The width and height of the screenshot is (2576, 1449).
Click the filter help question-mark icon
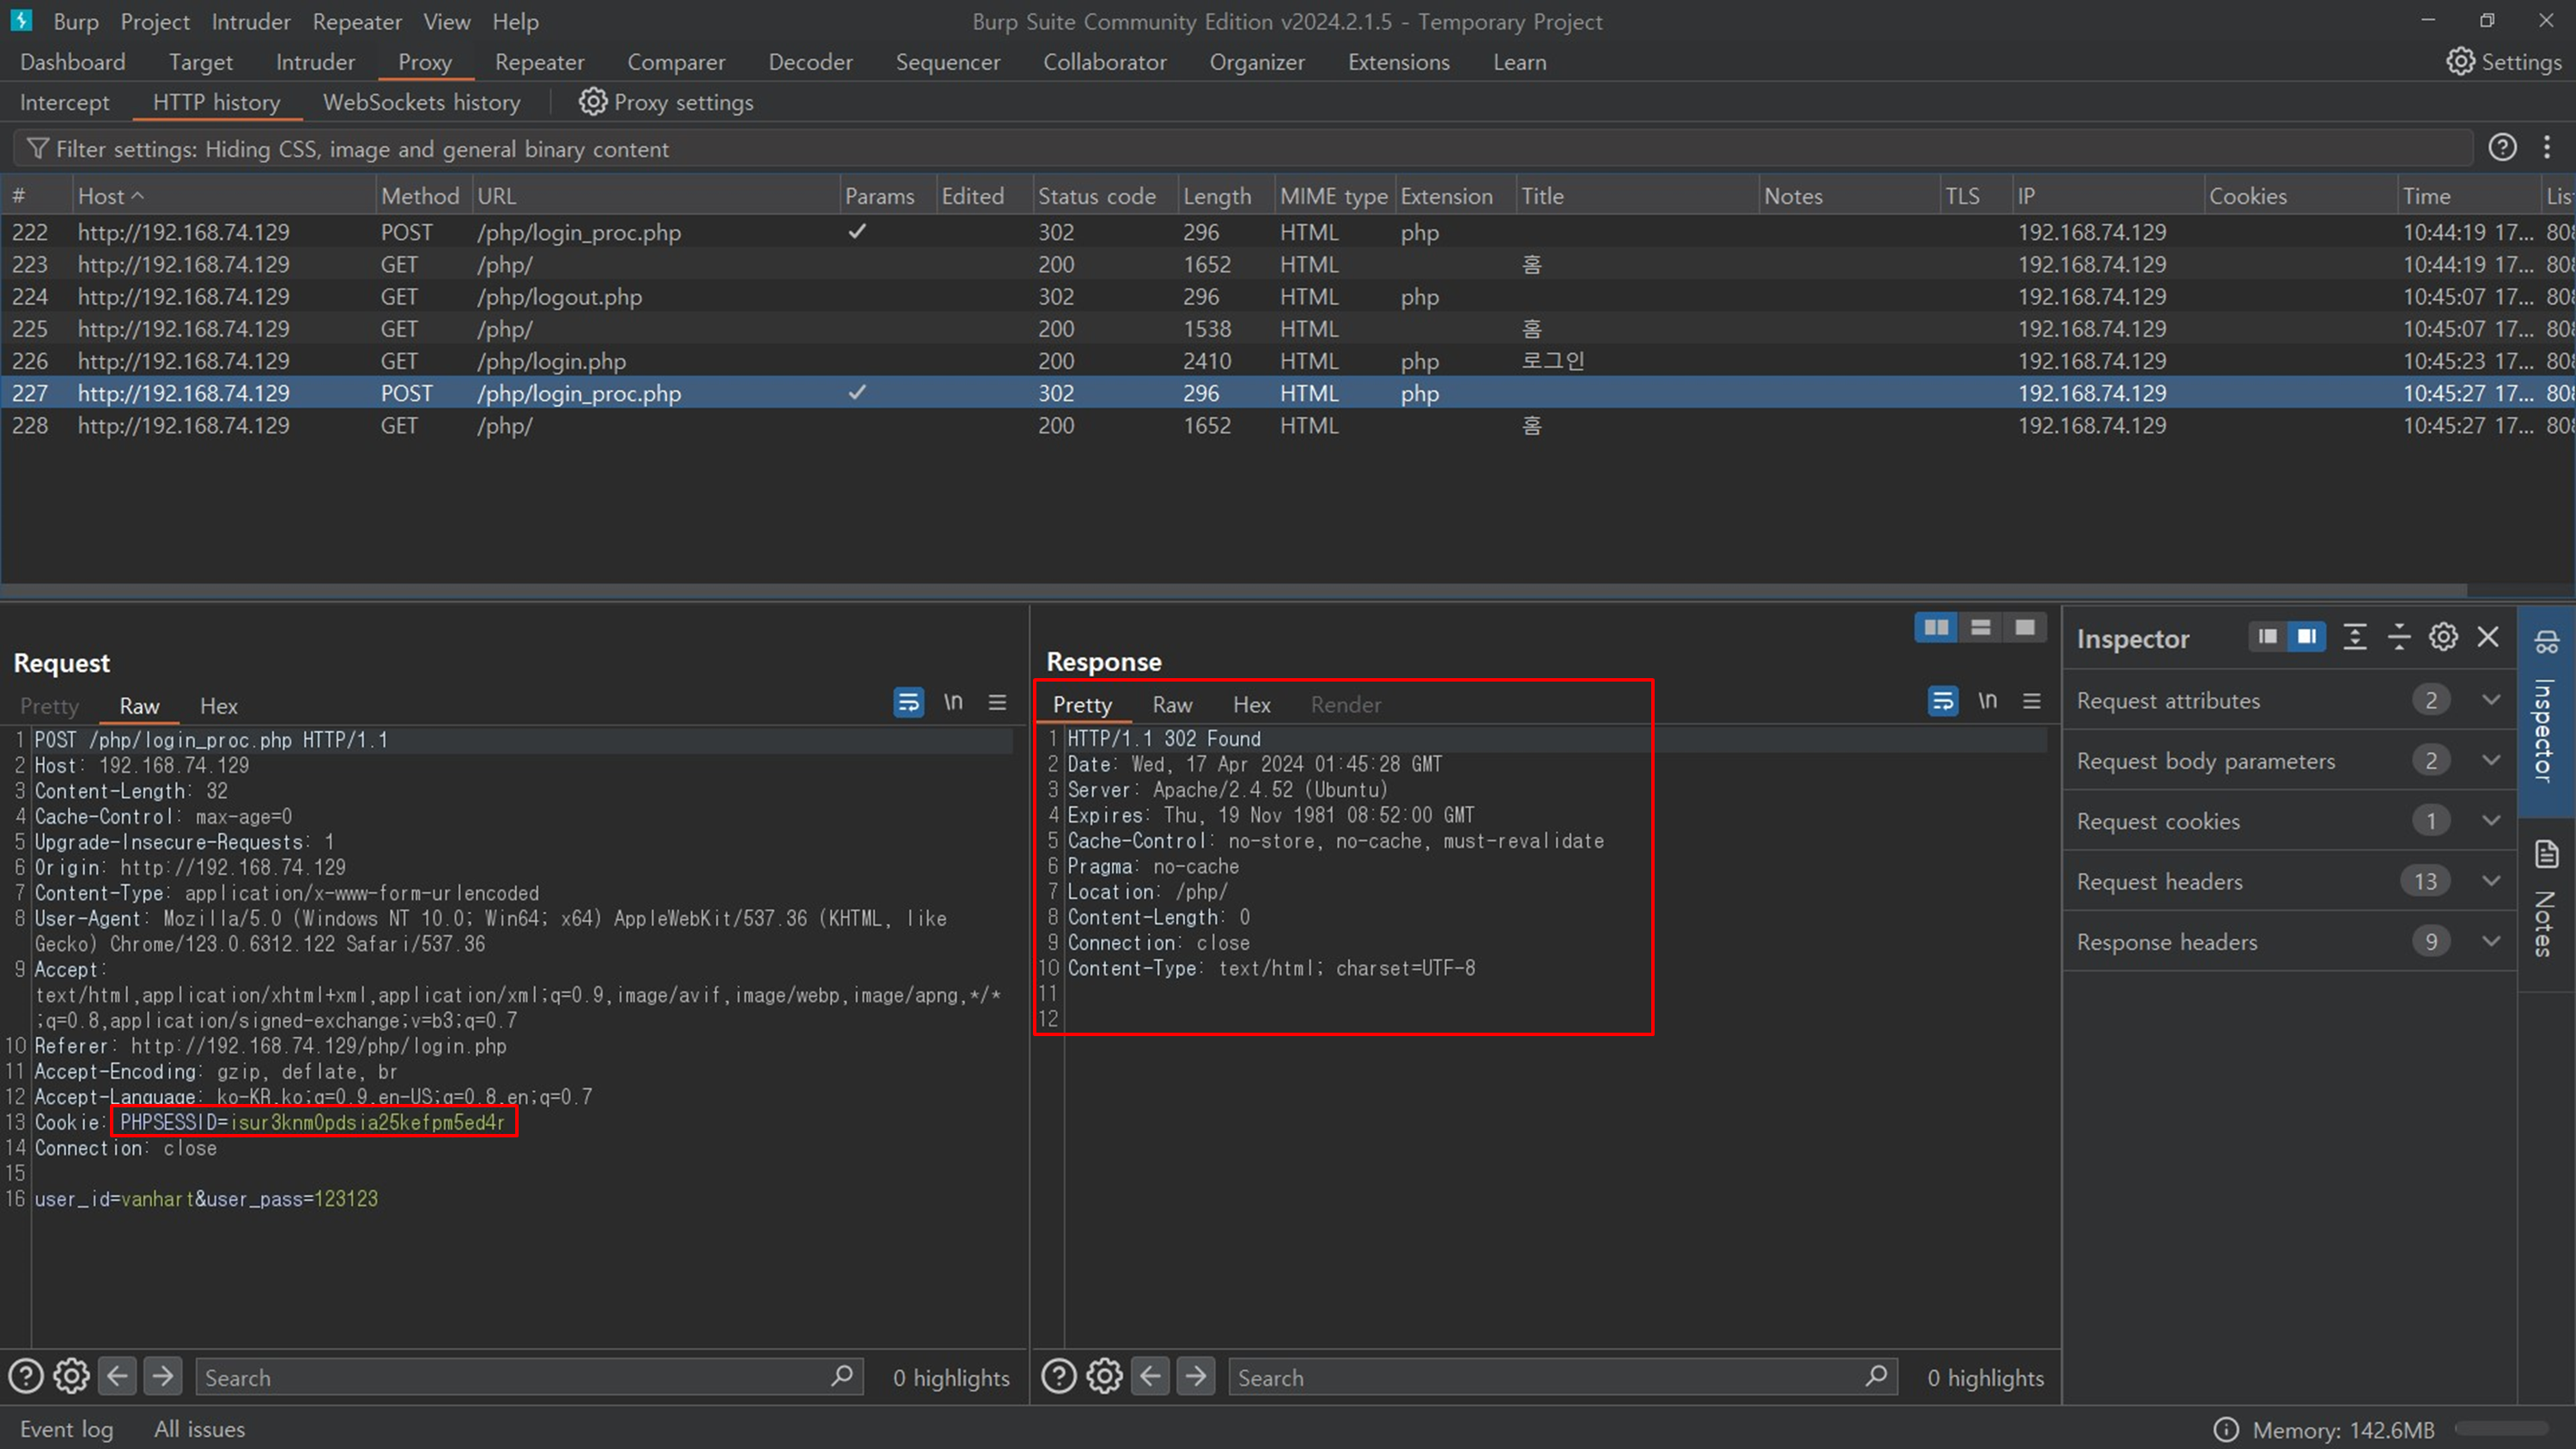[x=2502, y=148]
